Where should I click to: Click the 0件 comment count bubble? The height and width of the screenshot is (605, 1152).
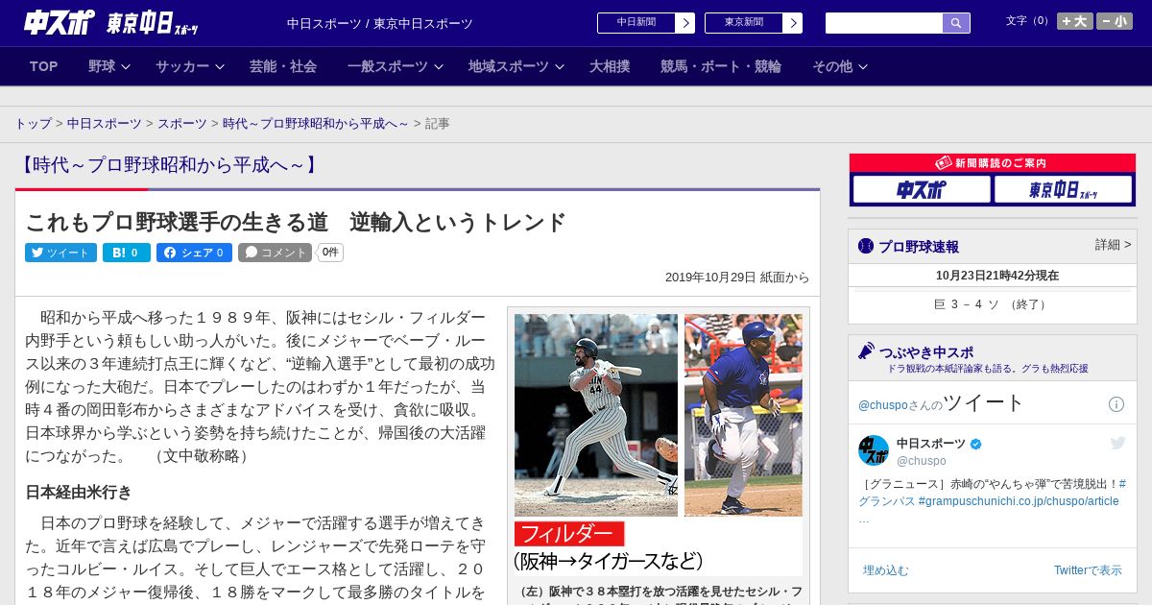point(330,253)
